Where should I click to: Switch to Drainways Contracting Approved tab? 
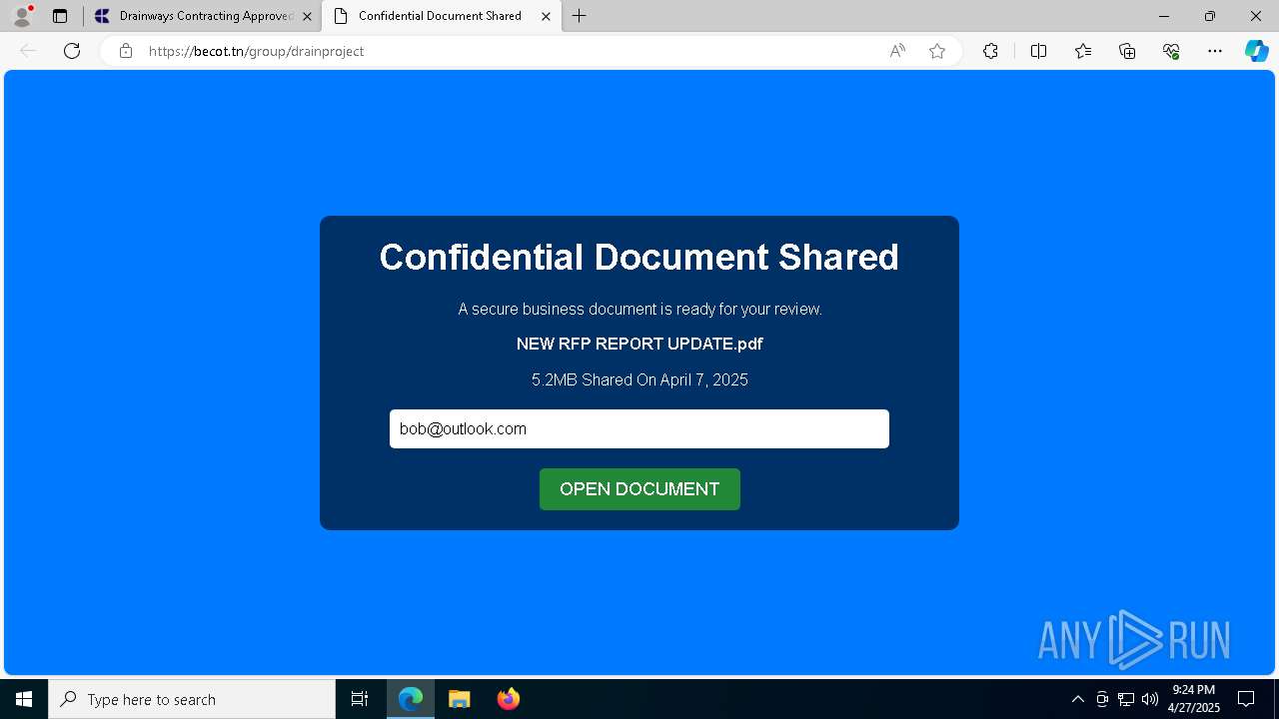[205, 16]
